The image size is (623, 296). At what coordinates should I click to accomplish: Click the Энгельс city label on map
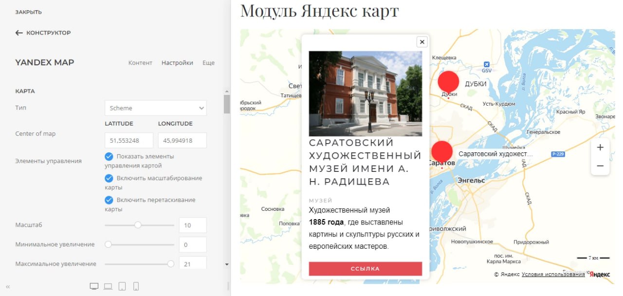471,180
